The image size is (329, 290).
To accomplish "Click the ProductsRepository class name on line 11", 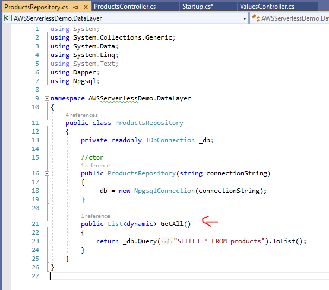I will click(x=149, y=123).
